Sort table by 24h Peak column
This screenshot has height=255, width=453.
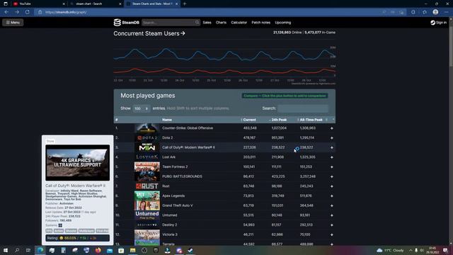point(279,120)
